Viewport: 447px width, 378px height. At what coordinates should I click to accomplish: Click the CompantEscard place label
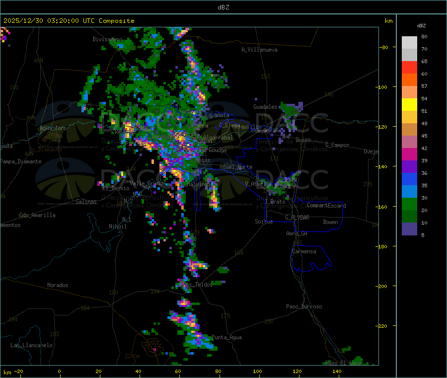click(326, 206)
